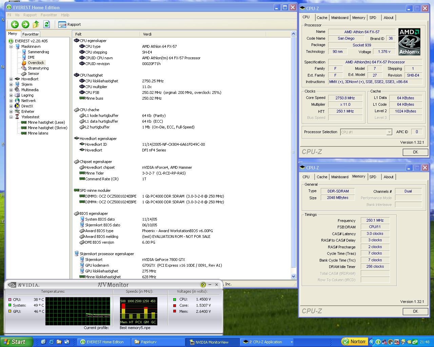The width and height of the screenshot is (434, 347).
Task: Open nVMonitor help question mark icon
Action: click(203, 285)
